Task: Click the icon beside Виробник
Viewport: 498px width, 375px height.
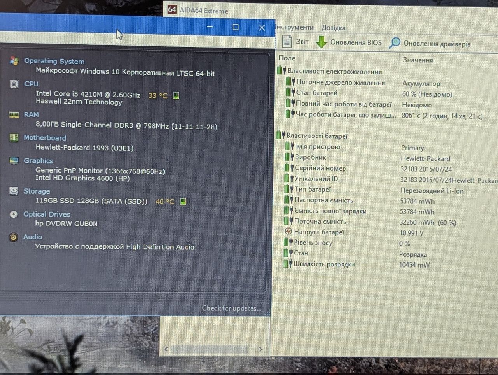Action: pos(289,157)
